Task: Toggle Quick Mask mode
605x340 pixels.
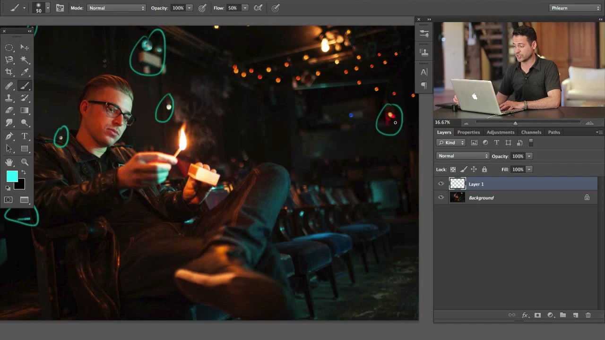Action: [x=9, y=200]
